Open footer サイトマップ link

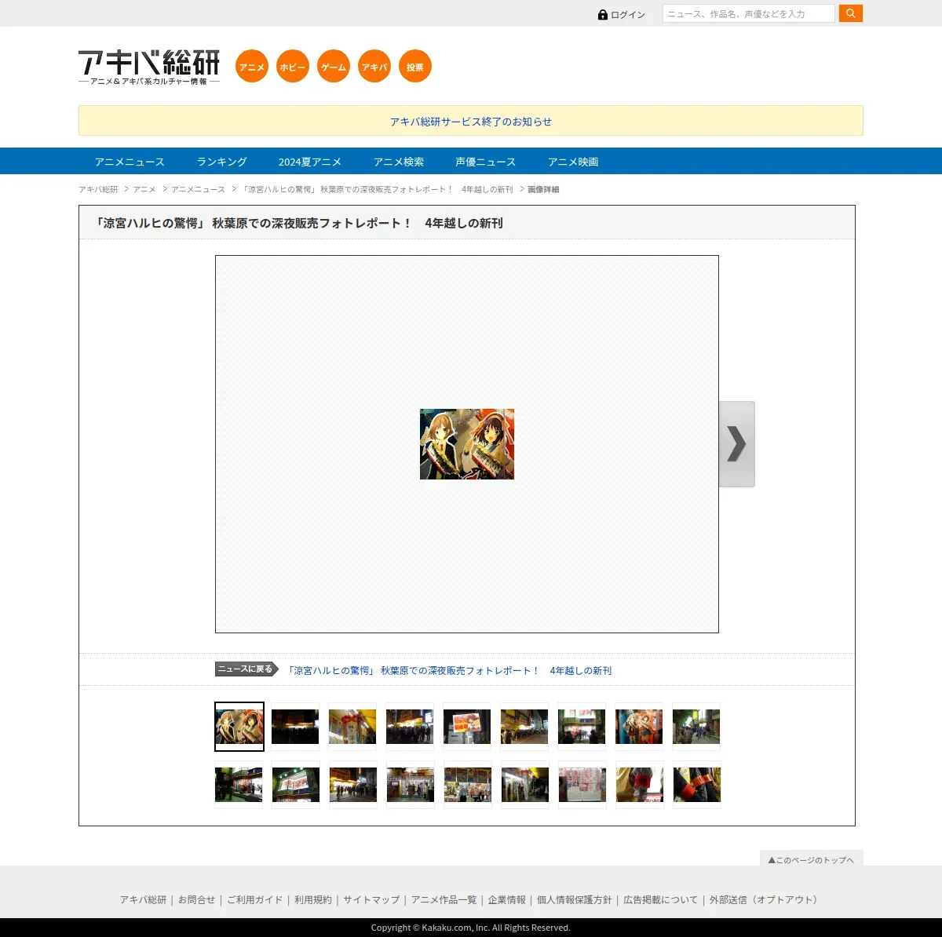point(371,899)
